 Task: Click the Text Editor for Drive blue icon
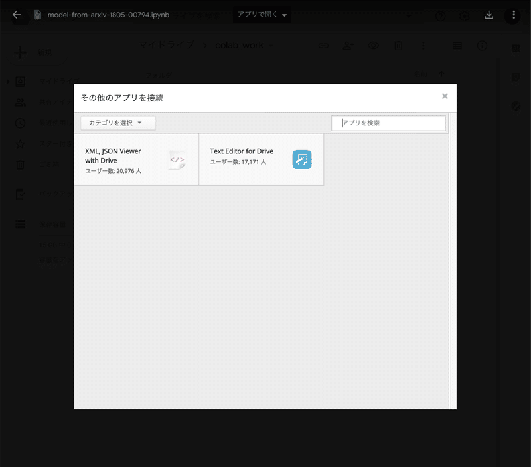point(302,159)
